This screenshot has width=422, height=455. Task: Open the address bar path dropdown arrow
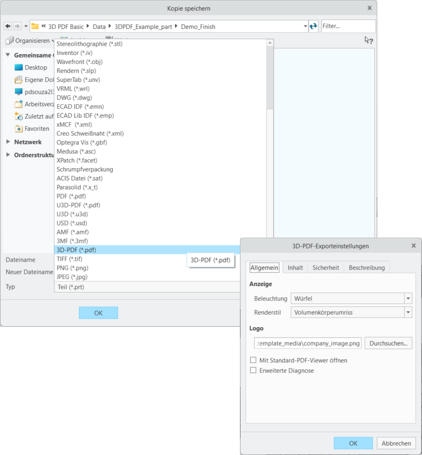305,26
